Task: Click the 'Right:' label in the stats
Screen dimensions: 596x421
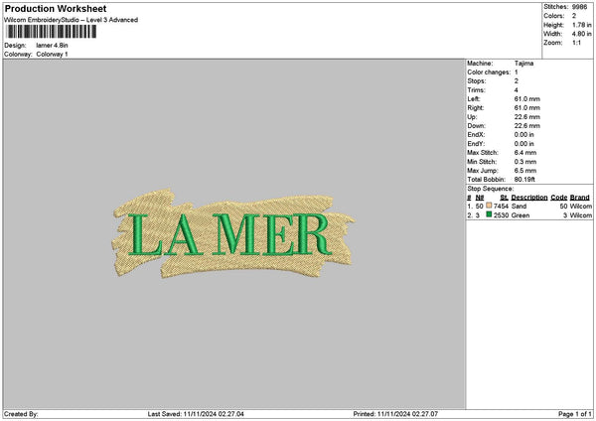Action: coord(476,108)
